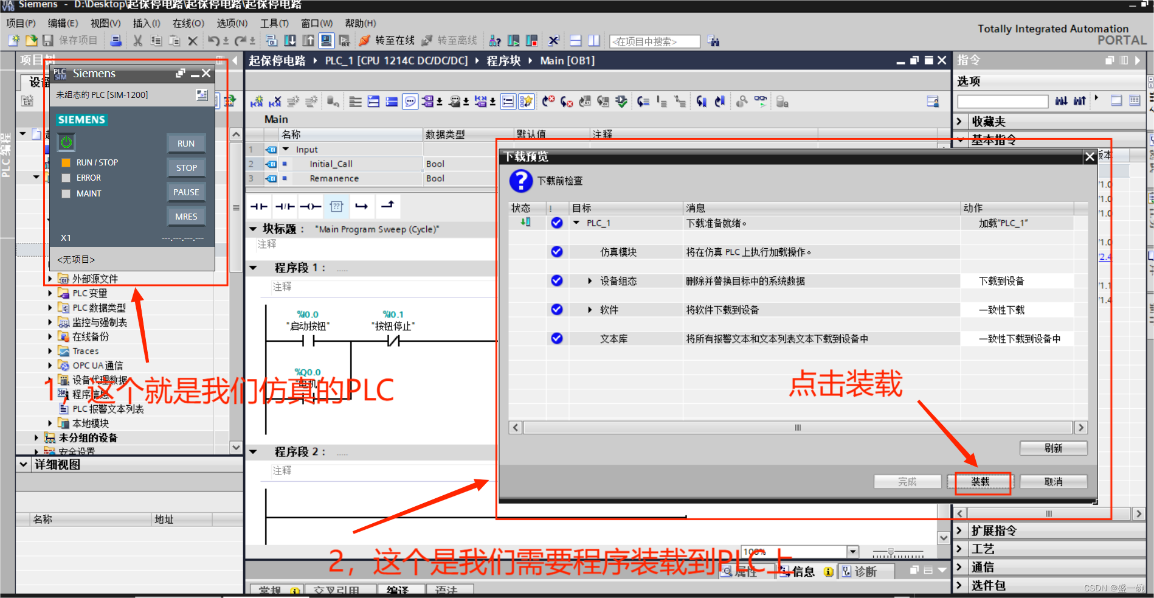Click RUN button on simulated PLC
The width and height of the screenshot is (1154, 598).
[x=186, y=144]
